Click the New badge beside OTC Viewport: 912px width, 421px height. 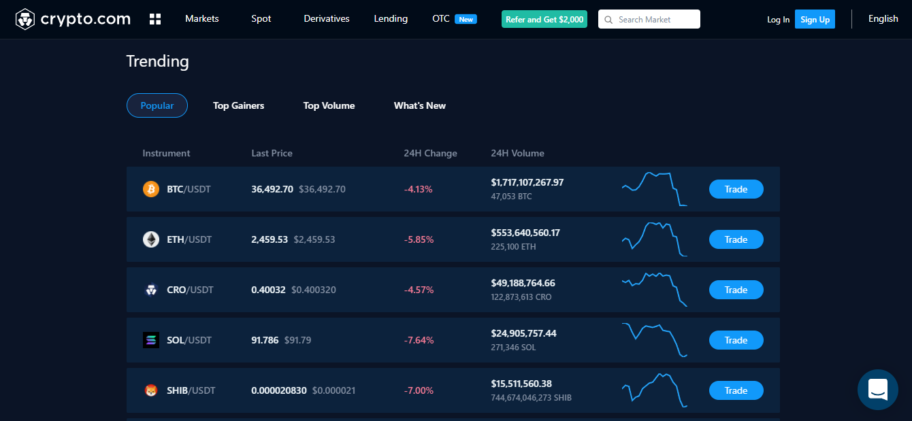466,20
